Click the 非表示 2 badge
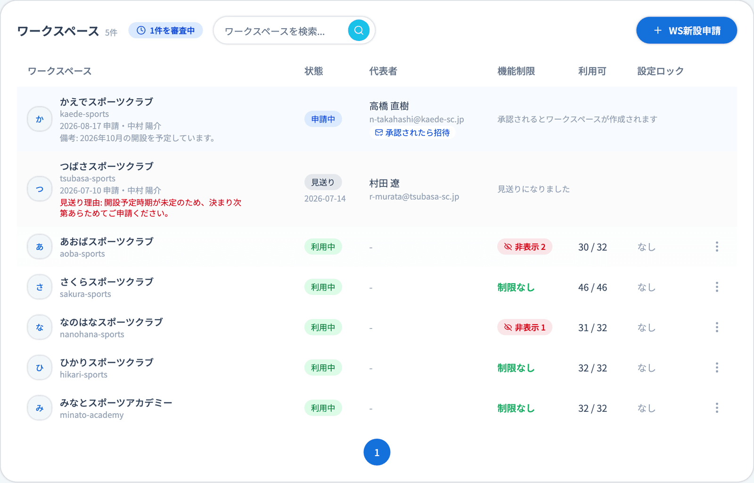Image resolution: width=754 pixels, height=483 pixels. (x=525, y=247)
